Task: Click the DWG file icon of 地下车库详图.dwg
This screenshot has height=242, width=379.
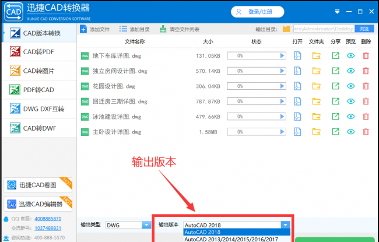Action: pyautogui.click(x=85, y=56)
